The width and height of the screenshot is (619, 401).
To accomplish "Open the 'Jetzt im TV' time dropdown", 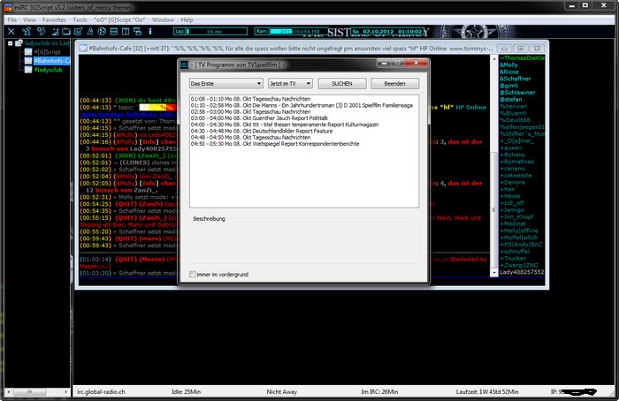I will click(x=290, y=83).
